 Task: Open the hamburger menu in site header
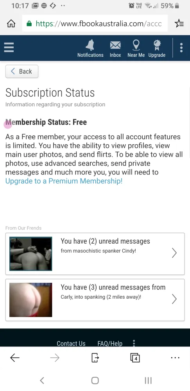click(x=9, y=47)
